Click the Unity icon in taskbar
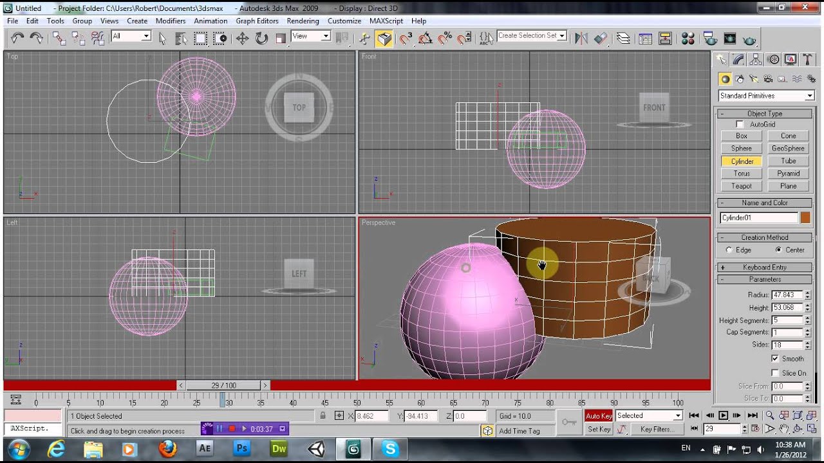Viewport: 824px width, 463px height. (x=316, y=449)
